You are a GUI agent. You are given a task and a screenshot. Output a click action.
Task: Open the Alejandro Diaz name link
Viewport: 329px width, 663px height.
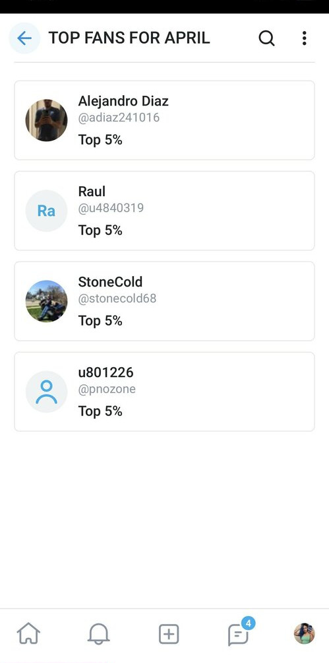coord(123,101)
